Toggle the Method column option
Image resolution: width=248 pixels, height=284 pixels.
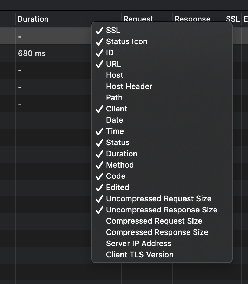point(162,165)
